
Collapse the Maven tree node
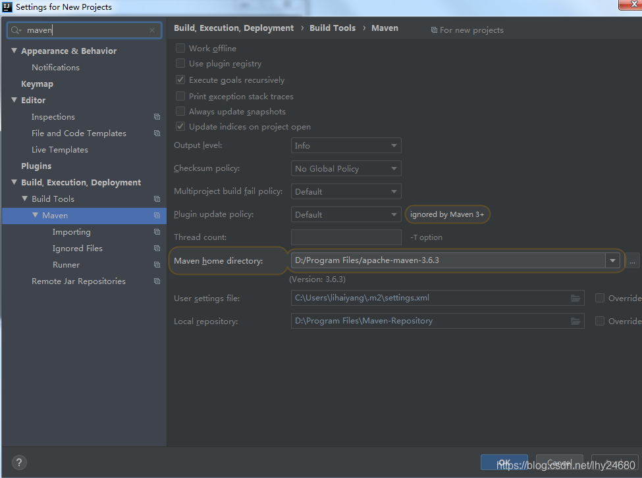point(36,216)
